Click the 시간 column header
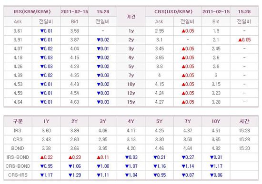The width and height of the screenshot is (262, 184). tap(244, 121)
